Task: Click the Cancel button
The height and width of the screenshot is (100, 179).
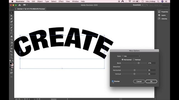Action: click(x=139, y=81)
